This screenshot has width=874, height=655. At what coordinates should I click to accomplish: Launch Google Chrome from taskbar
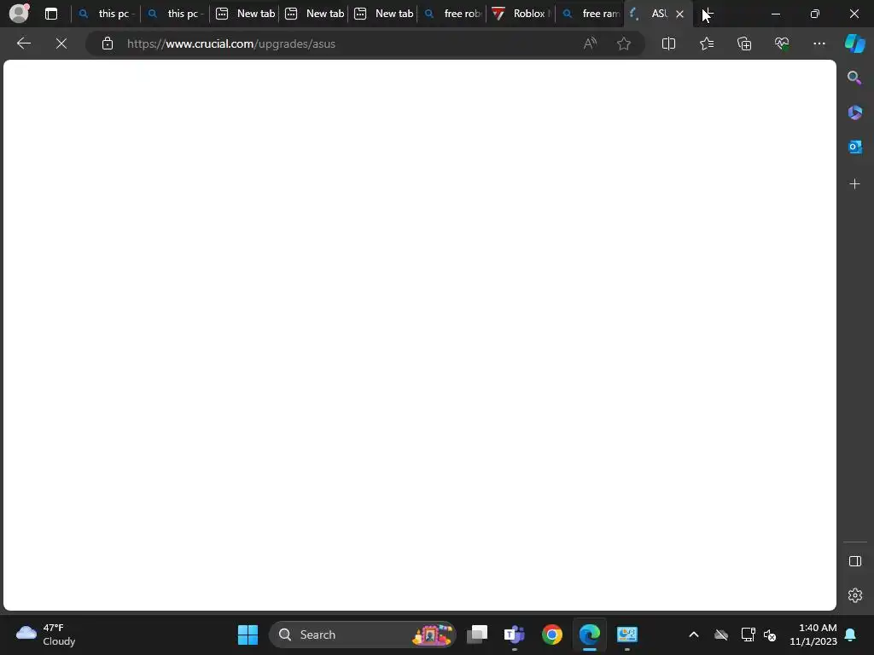coord(552,635)
